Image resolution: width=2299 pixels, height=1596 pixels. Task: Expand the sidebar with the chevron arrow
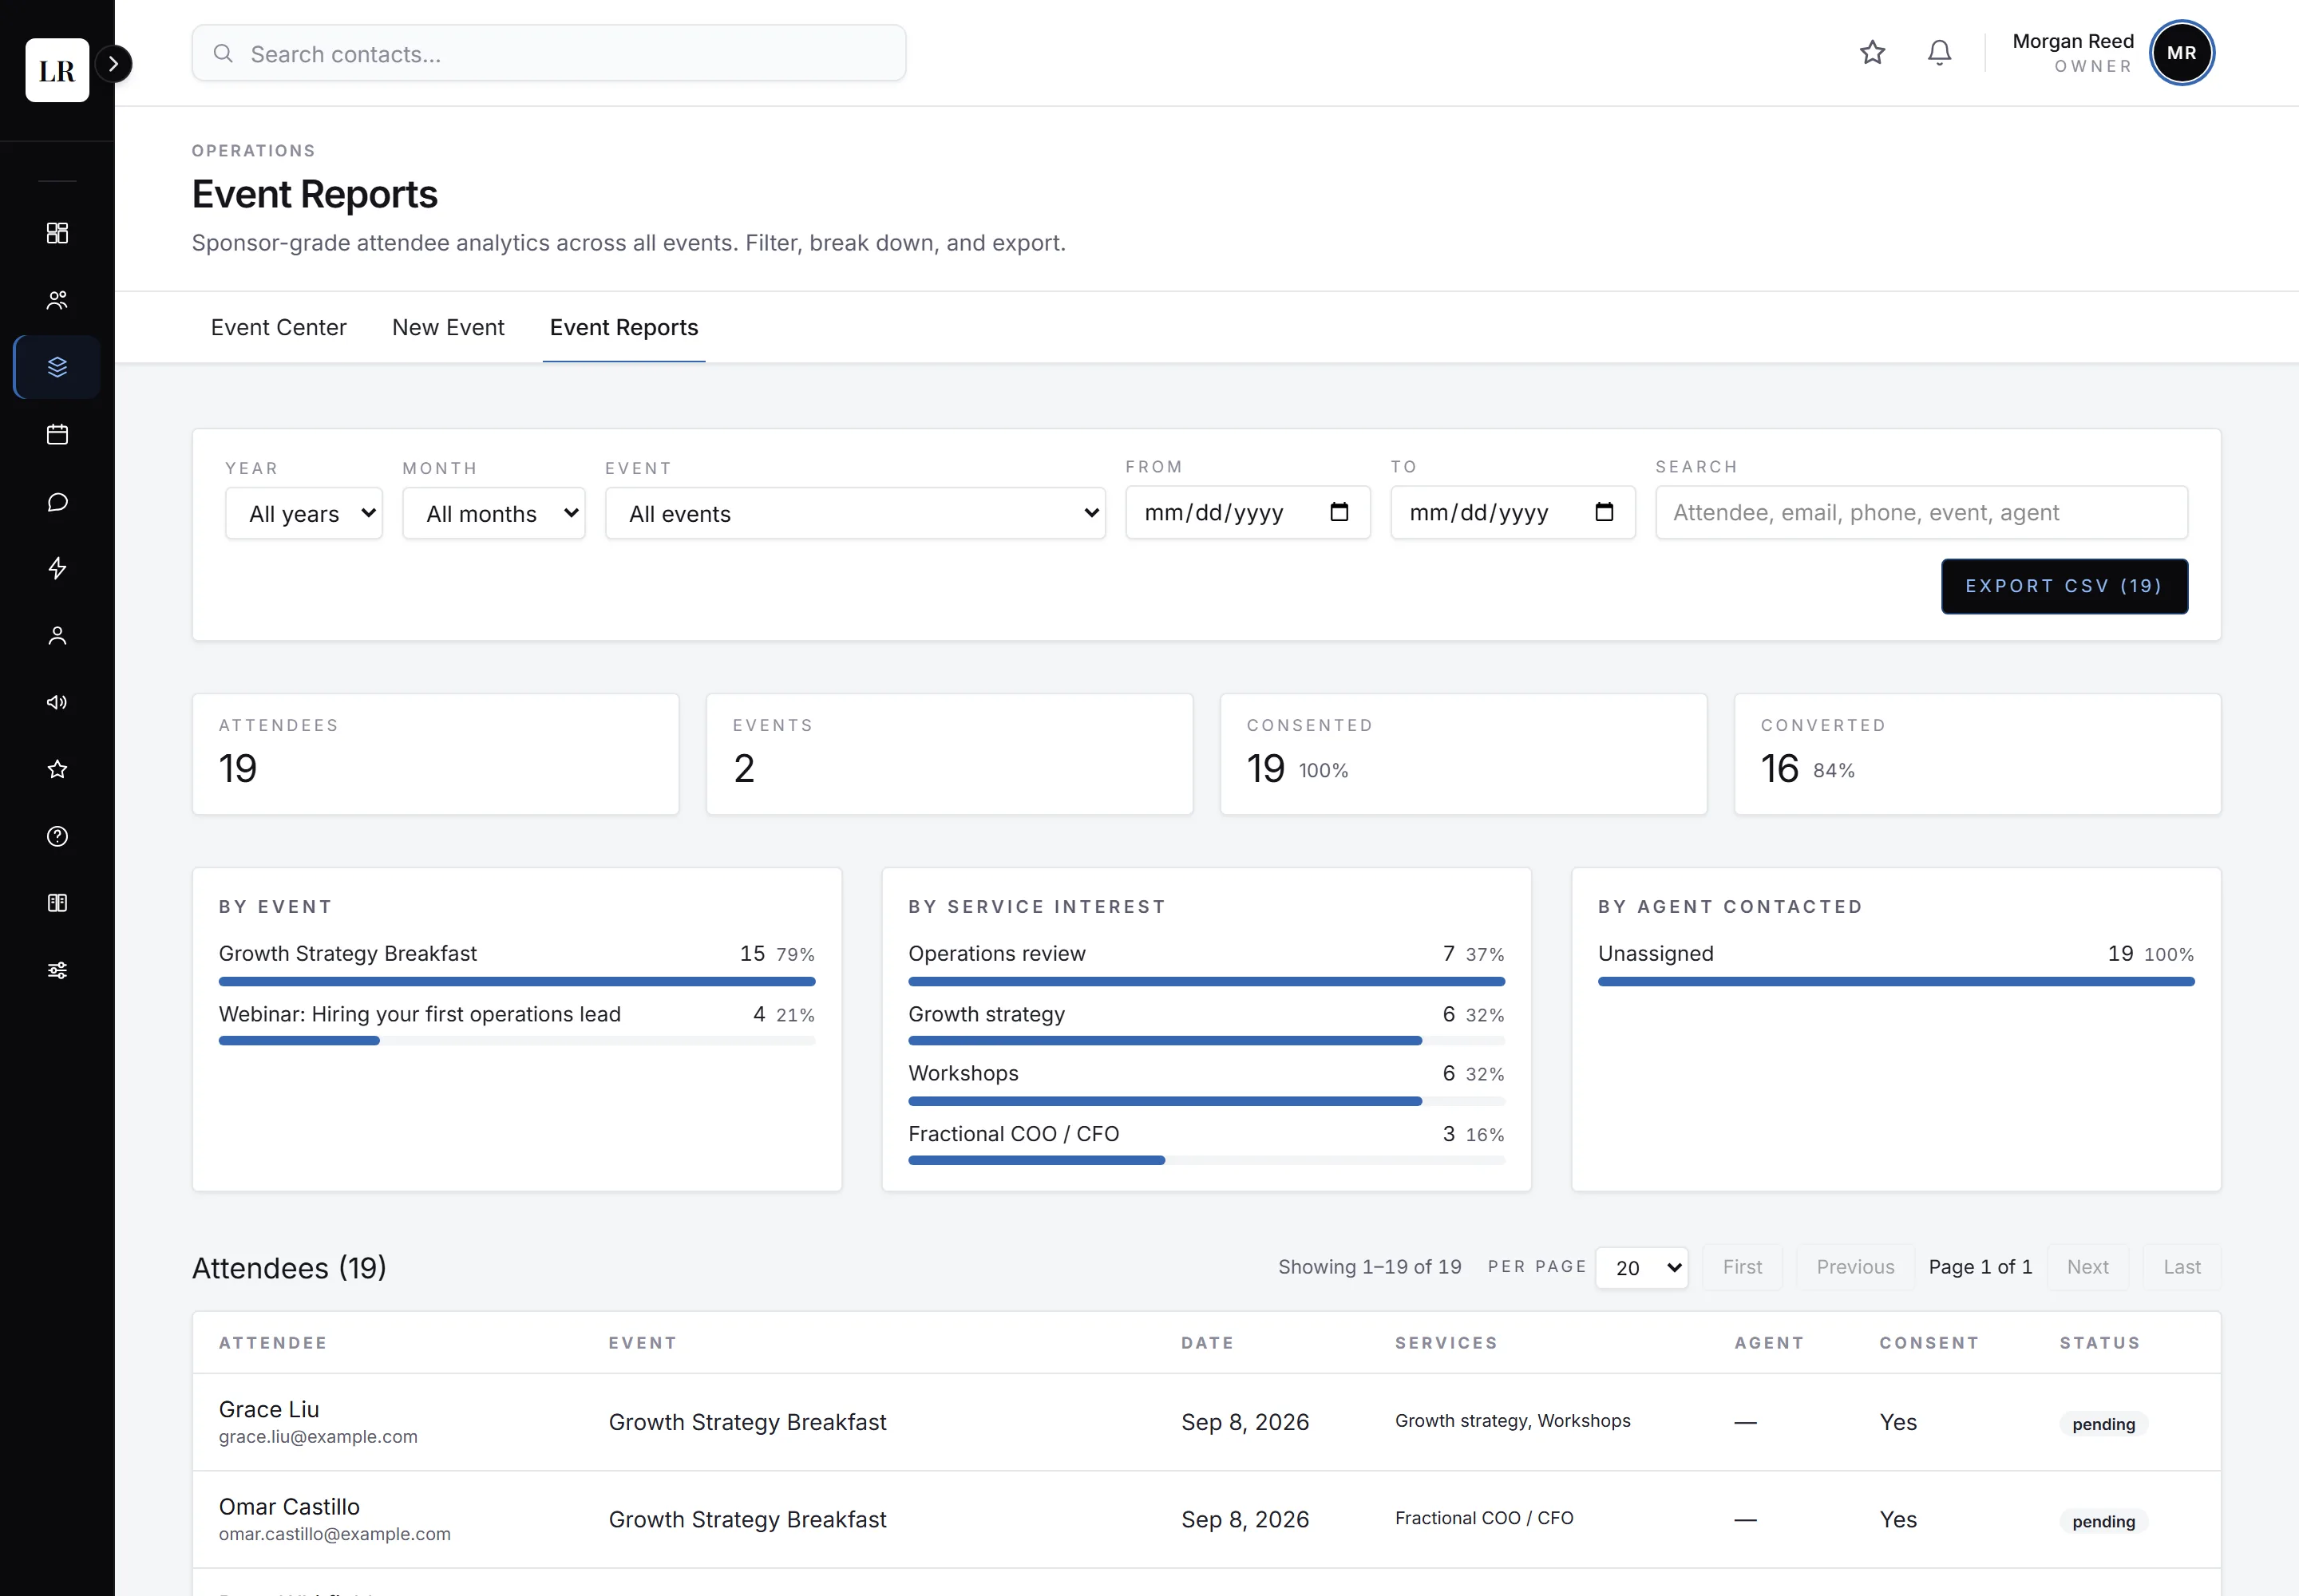click(x=114, y=64)
